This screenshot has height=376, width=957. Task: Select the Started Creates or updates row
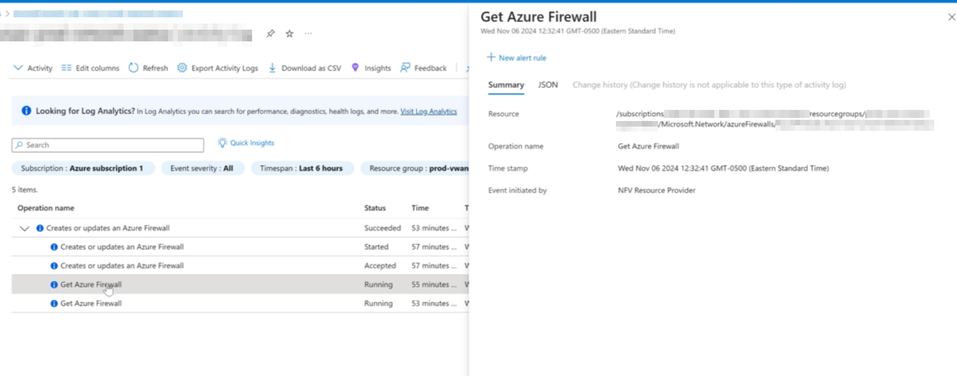pyautogui.click(x=240, y=247)
